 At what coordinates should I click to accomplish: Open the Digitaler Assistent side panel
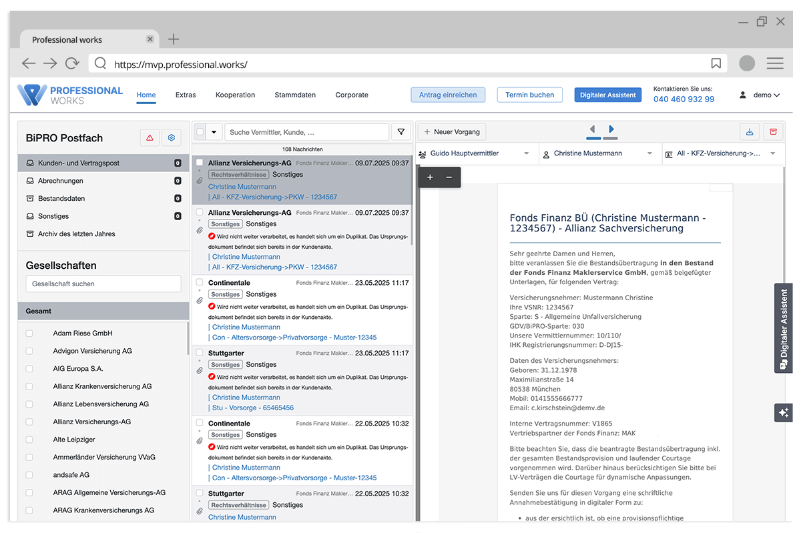pos(782,328)
